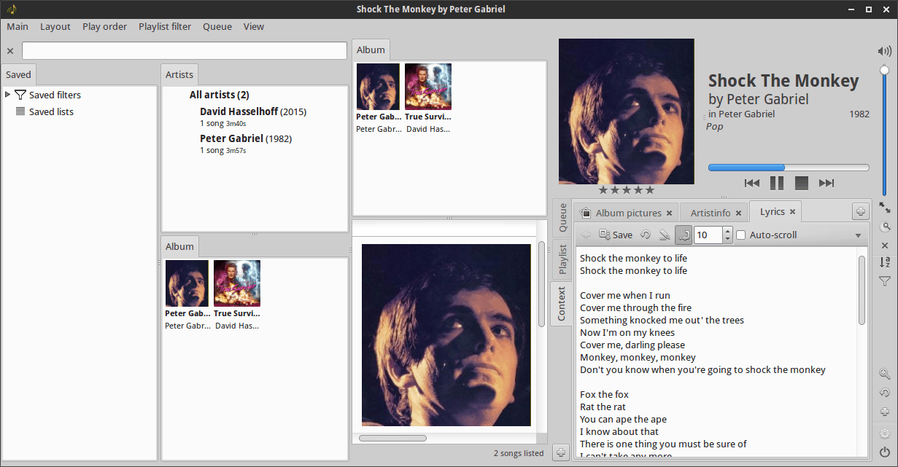Rate the song with the fifth star
The image size is (898, 467).
coord(650,190)
